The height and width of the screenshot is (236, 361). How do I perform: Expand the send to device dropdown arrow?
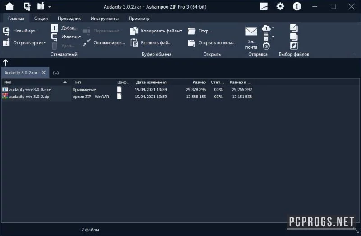273,37
